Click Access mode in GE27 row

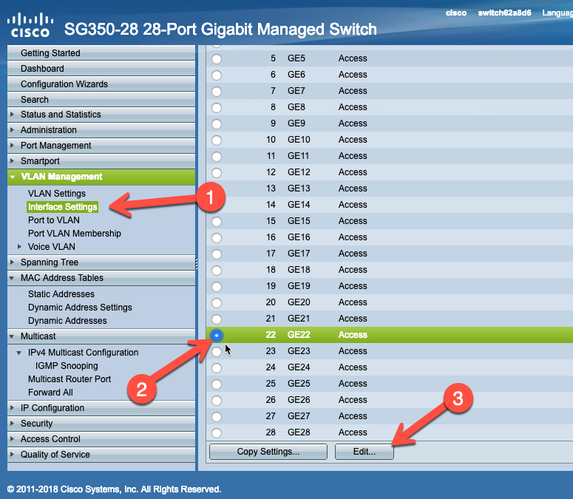[x=352, y=416]
